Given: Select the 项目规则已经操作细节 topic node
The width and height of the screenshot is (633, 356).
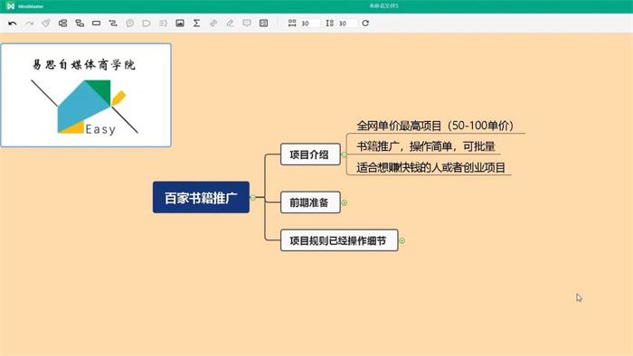Looking at the screenshot, I should (x=339, y=240).
